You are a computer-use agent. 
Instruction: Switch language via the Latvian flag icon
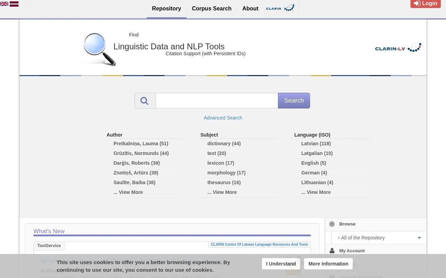point(14,4)
